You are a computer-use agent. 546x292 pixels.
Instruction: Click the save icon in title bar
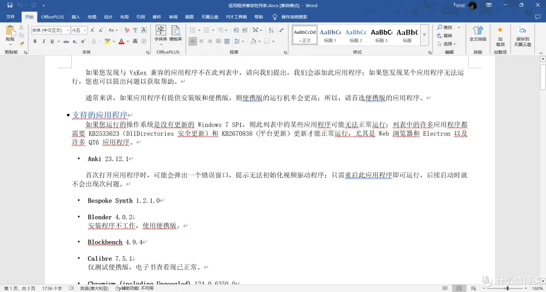(x=10, y=6)
